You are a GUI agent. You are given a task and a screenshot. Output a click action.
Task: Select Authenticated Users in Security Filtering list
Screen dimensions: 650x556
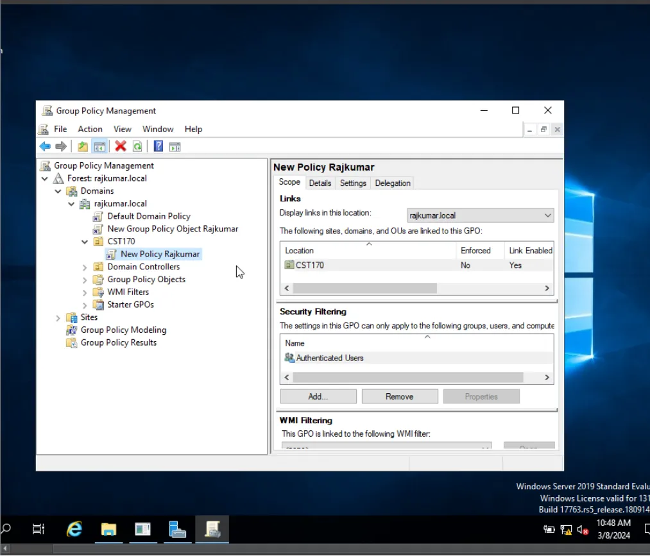[416, 358]
